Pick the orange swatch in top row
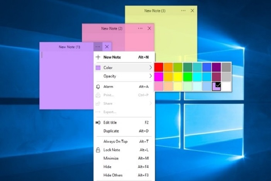 pos(168,67)
